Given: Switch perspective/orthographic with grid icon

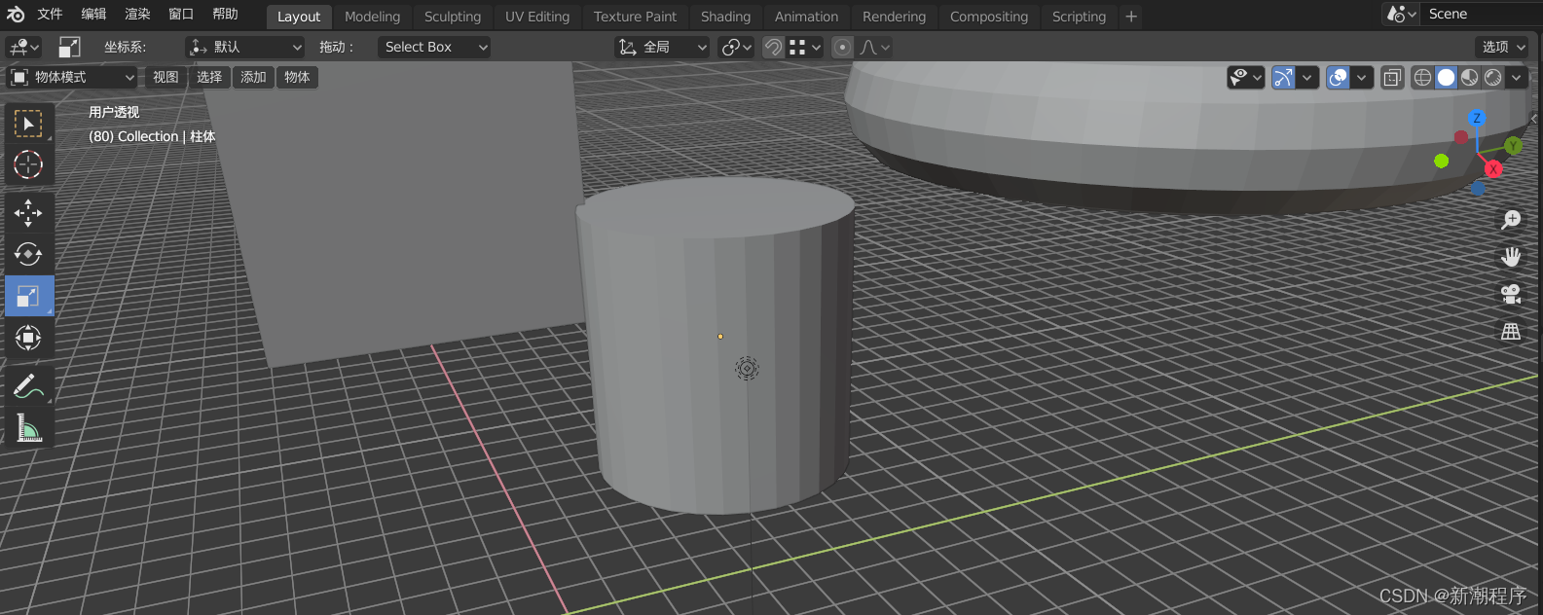Looking at the screenshot, I should [1511, 332].
